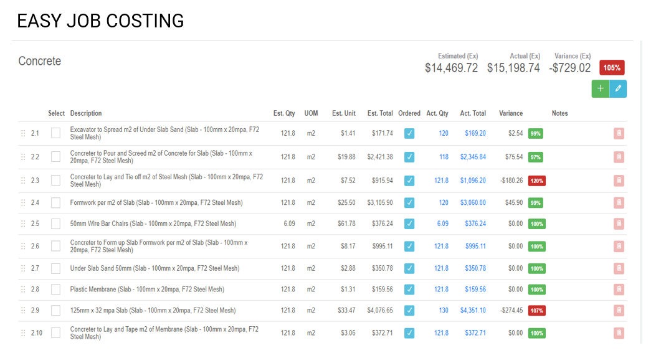
Task: Grab the drag handle of row 2.5
Action: (23, 224)
